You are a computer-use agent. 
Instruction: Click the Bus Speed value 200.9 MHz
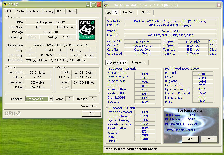pos(37,82)
